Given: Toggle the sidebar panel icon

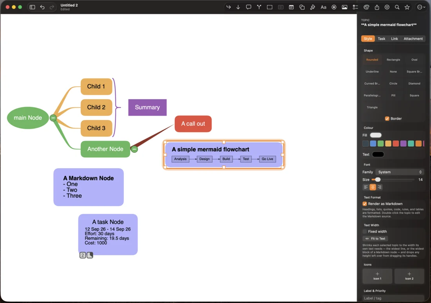Looking at the screenshot, I should tap(32, 7).
